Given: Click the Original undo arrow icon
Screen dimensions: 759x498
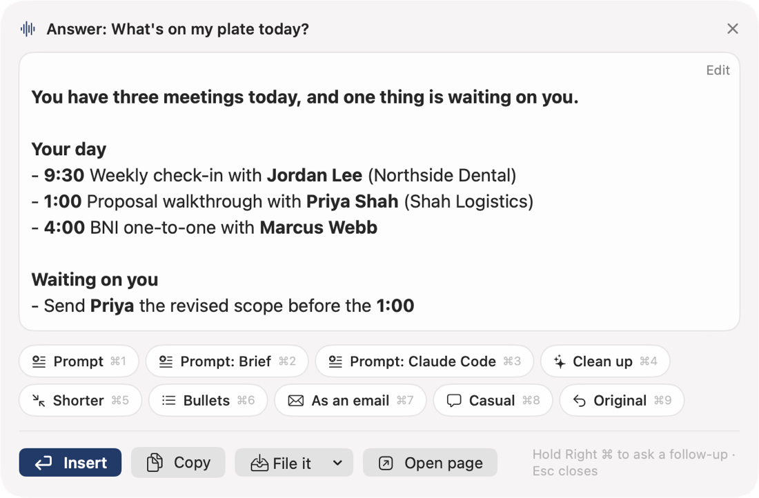Looking at the screenshot, I should pos(580,401).
